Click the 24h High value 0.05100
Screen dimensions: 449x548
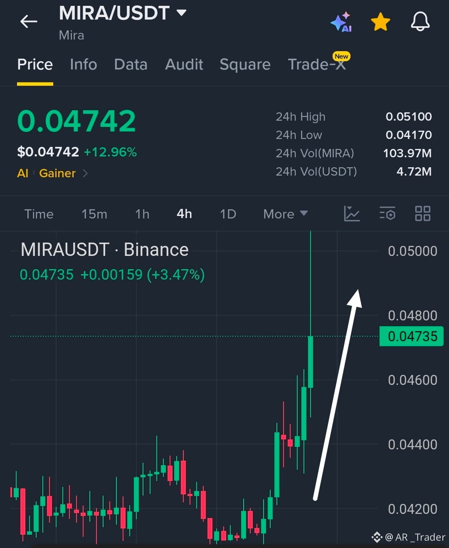click(409, 117)
